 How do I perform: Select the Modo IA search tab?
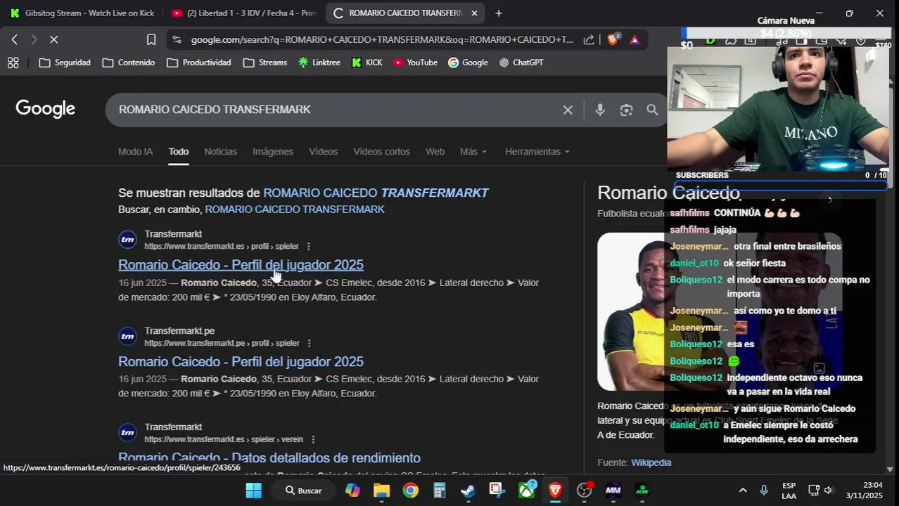pyautogui.click(x=135, y=152)
